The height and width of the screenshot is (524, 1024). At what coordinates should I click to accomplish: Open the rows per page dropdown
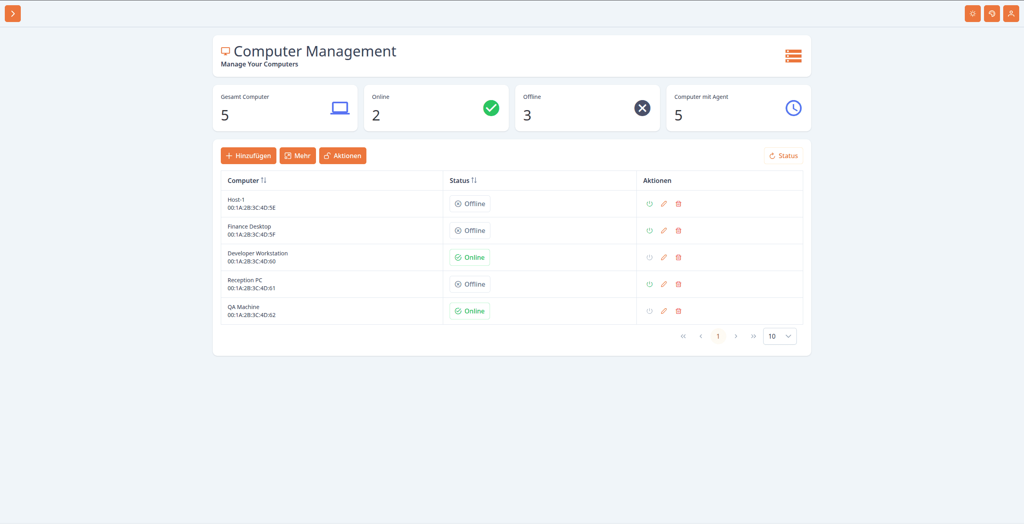coord(780,336)
